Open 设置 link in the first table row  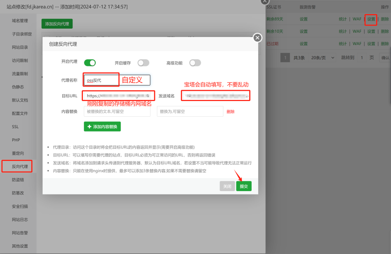[x=371, y=19]
